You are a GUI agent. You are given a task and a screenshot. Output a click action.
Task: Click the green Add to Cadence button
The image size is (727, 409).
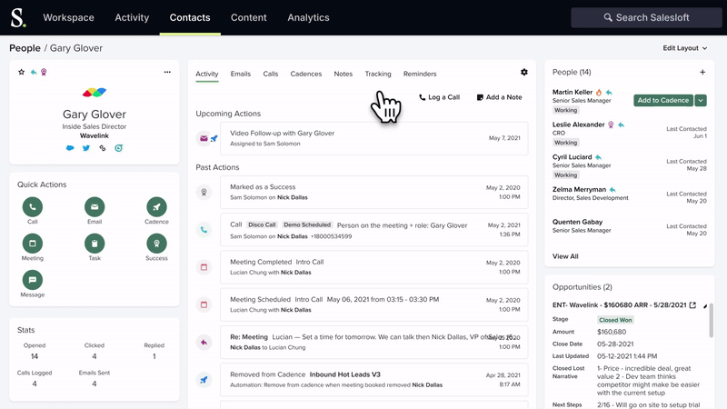[663, 100]
